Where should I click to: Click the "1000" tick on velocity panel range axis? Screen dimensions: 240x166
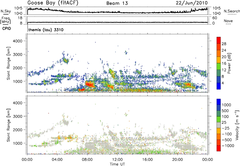click(17, 143)
